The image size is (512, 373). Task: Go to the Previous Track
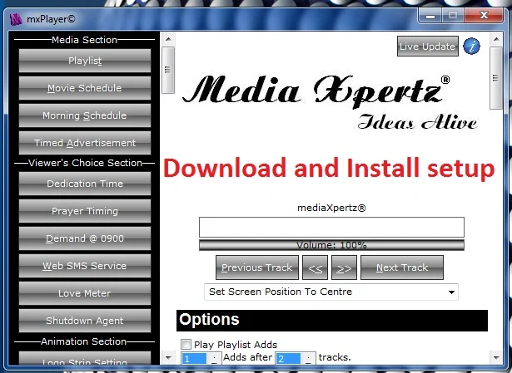point(257,267)
